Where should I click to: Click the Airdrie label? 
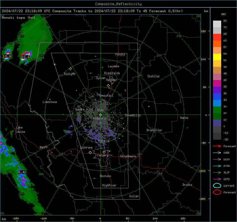click(x=104, y=141)
